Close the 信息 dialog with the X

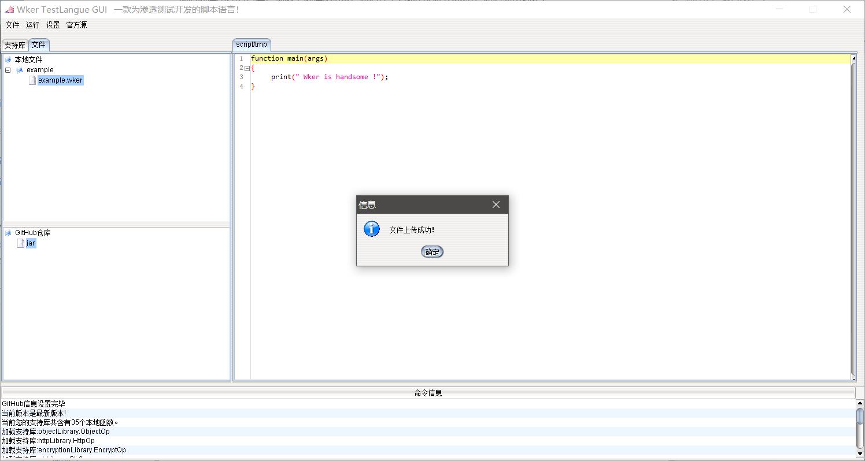[x=496, y=205]
